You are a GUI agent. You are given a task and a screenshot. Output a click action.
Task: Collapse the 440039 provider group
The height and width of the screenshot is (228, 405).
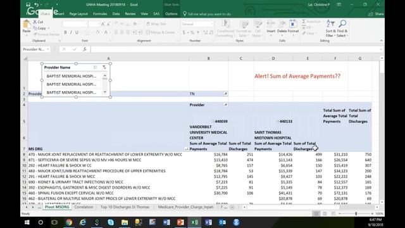pyautogui.click(x=213, y=121)
